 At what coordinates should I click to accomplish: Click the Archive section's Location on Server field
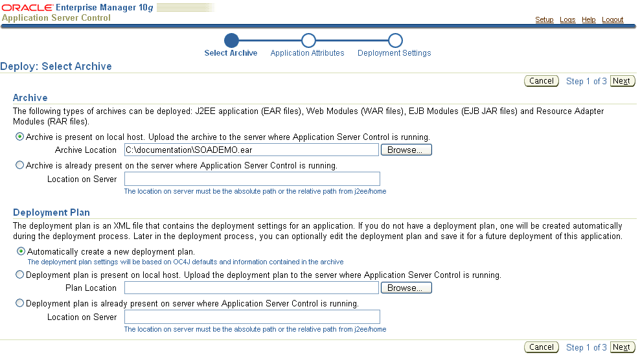tap(252, 179)
